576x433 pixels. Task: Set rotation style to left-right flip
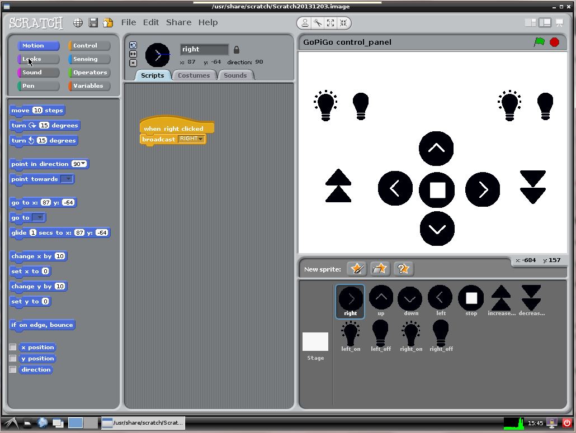[x=133, y=54]
